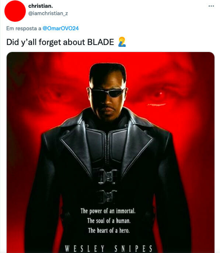Click the red circular profile avatar

[x=15, y=11]
